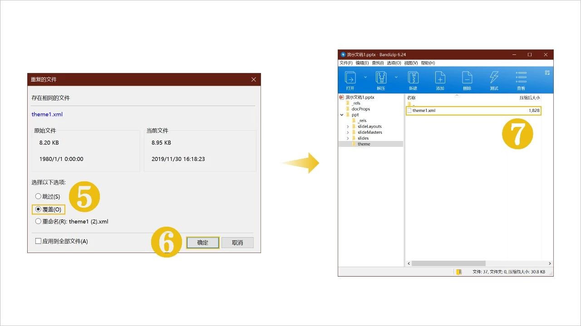581x326 pixels.
Task: Select the slides folder in tree
Action: point(360,138)
